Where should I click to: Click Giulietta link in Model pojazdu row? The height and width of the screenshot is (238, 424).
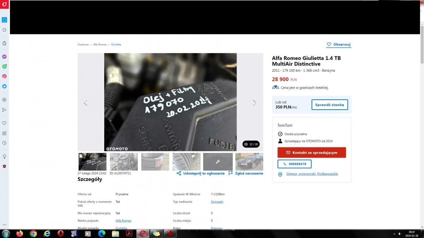(x=121, y=228)
